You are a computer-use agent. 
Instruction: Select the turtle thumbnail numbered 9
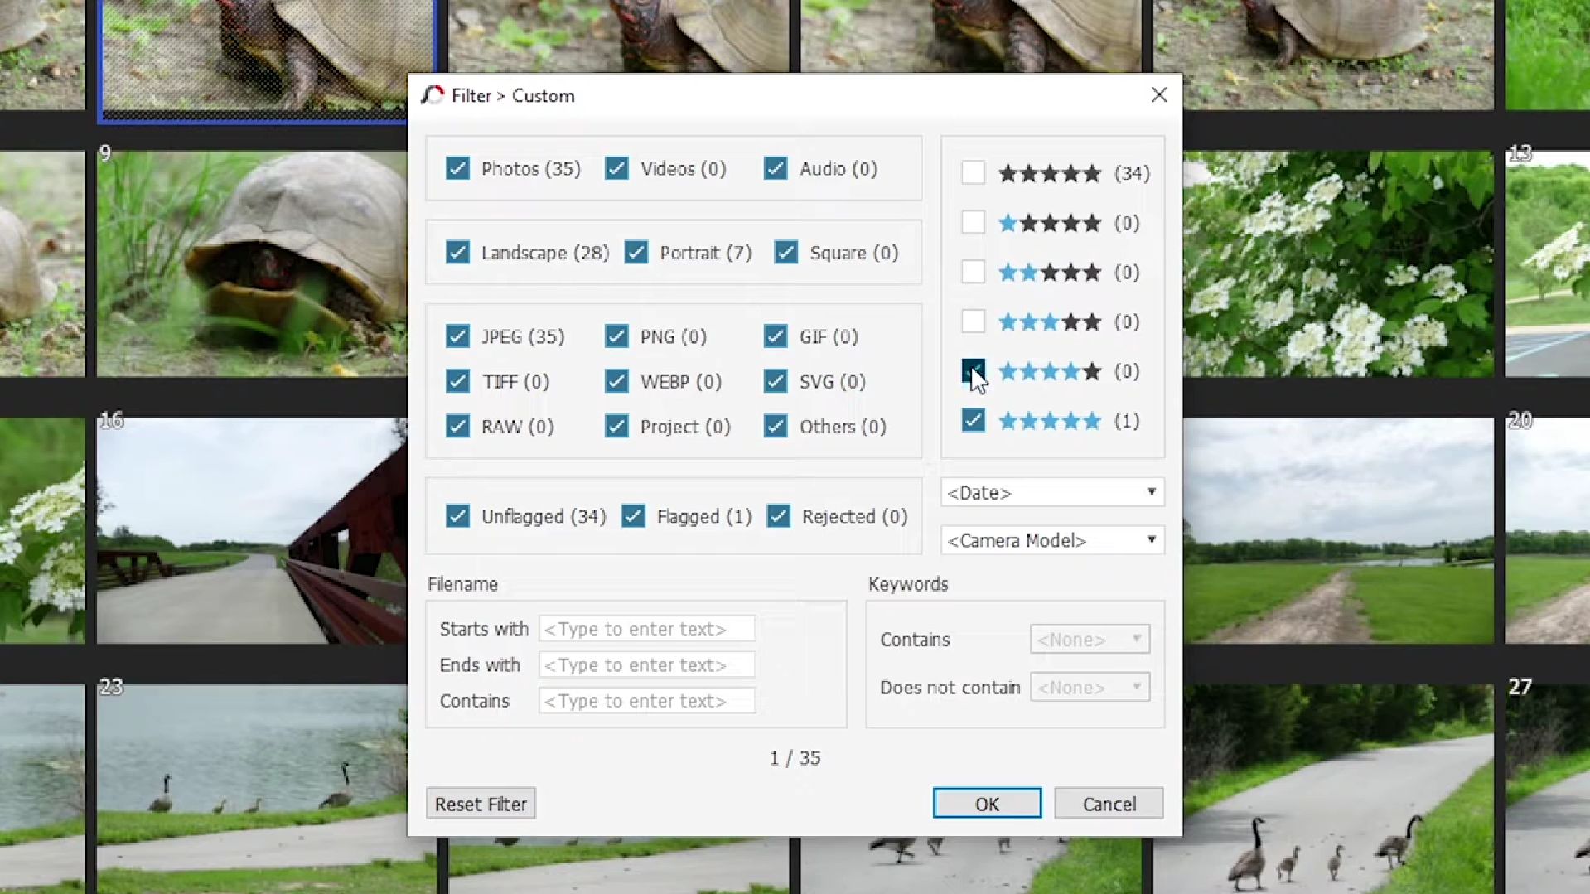pyautogui.click(x=253, y=263)
